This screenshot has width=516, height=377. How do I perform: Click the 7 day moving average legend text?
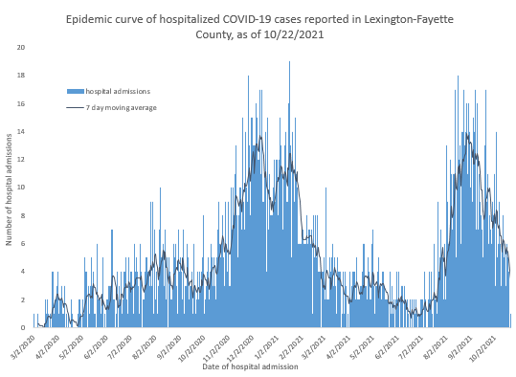click(121, 108)
